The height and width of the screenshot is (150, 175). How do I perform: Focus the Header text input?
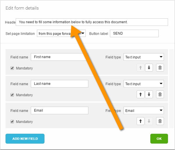pyautogui.click(x=92, y=22)
